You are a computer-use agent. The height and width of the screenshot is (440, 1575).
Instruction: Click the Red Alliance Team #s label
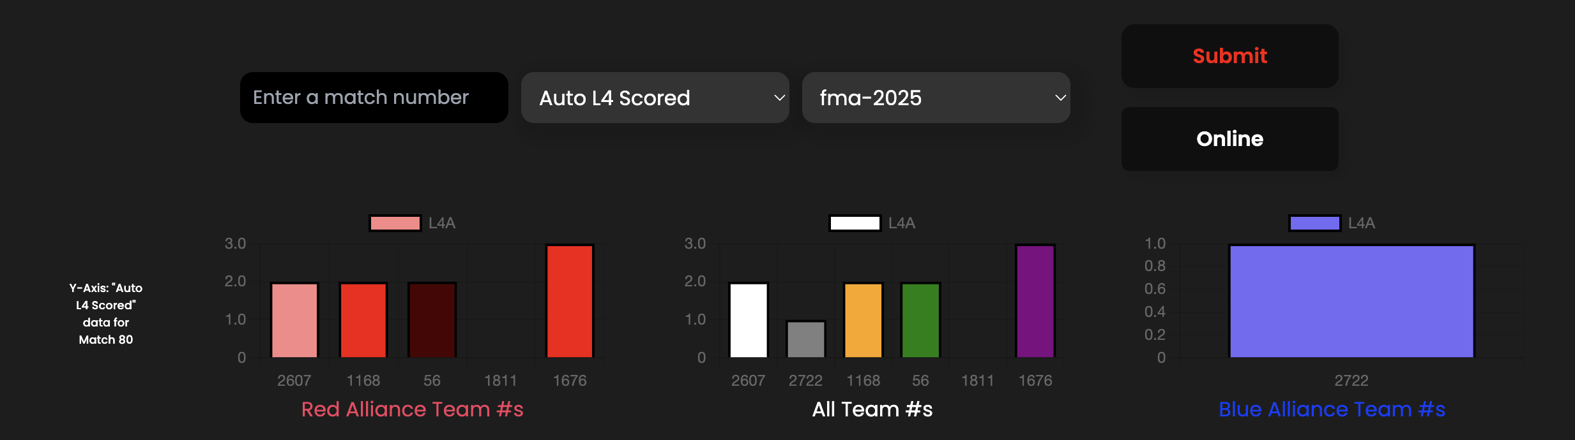point(412,409)
